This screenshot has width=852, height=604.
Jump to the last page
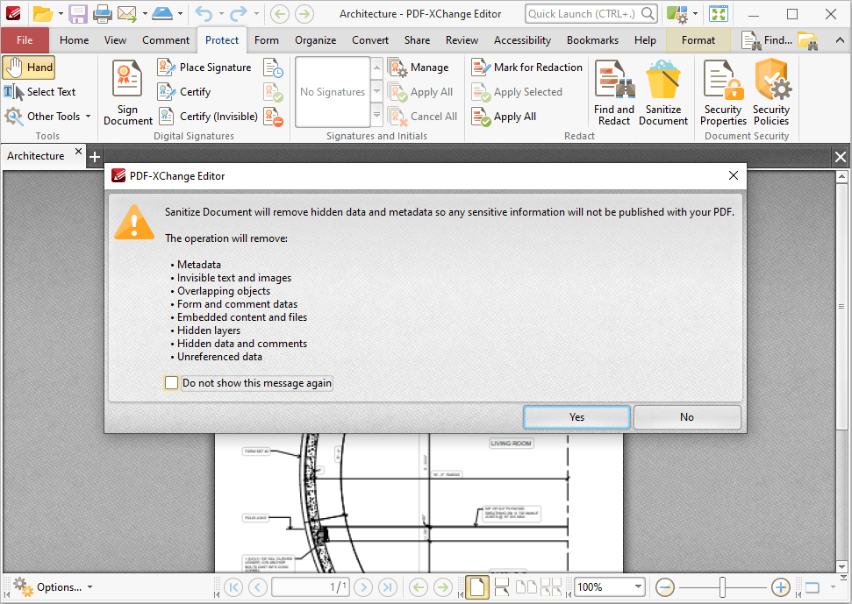point(388,587)
